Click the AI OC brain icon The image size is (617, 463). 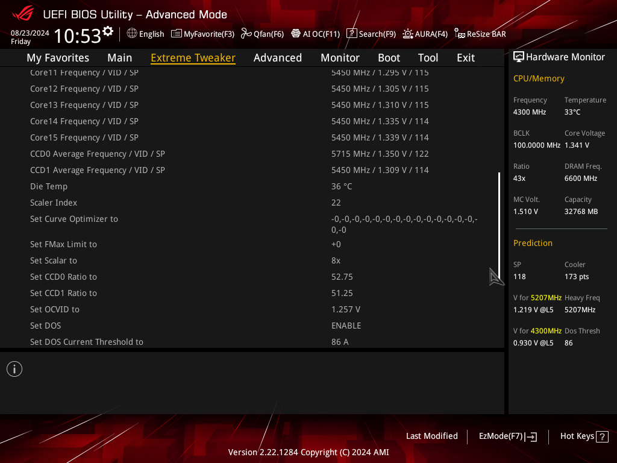295,34
